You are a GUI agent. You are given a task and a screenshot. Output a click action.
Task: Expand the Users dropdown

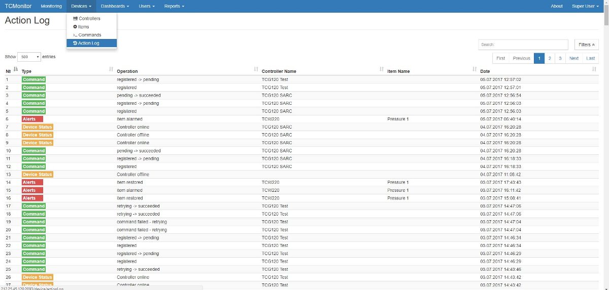tap(147, 6)
